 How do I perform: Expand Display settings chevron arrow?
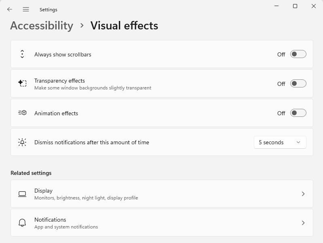(303, 194)
